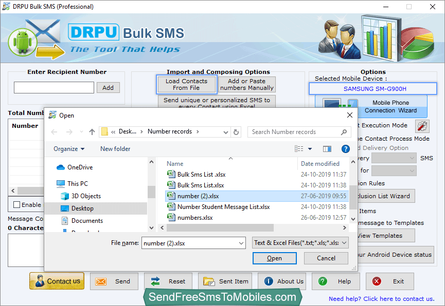445x306 pixels.
Task: Expand the view options dropdown arrow
Action: point(310,149)
